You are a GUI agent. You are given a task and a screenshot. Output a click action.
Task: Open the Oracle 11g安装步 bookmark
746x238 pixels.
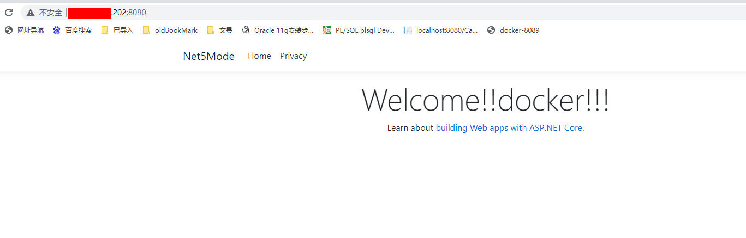point(284,30)
